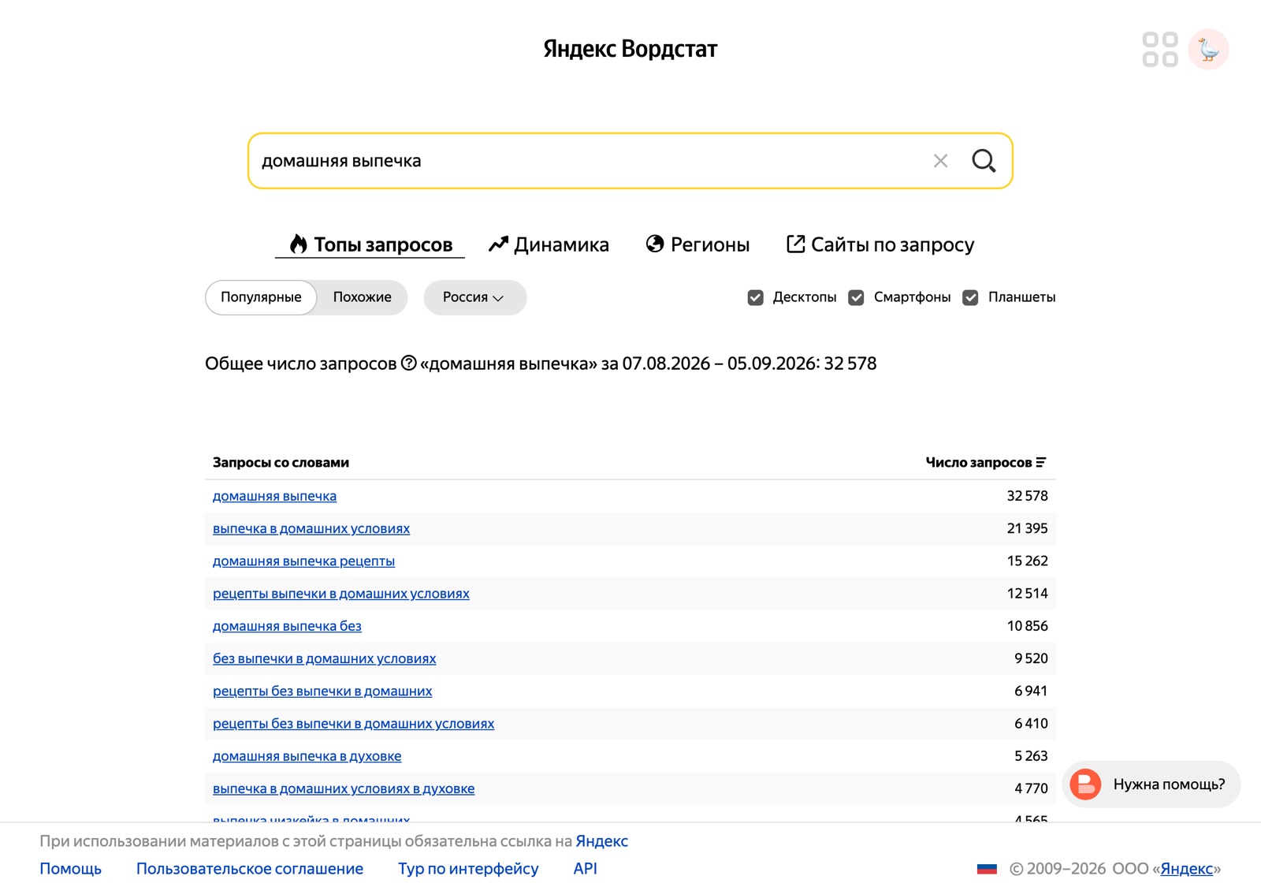Open query 'выпечка в домашних условиях в духовке'
1261x887 pixels.
(344, 788)
